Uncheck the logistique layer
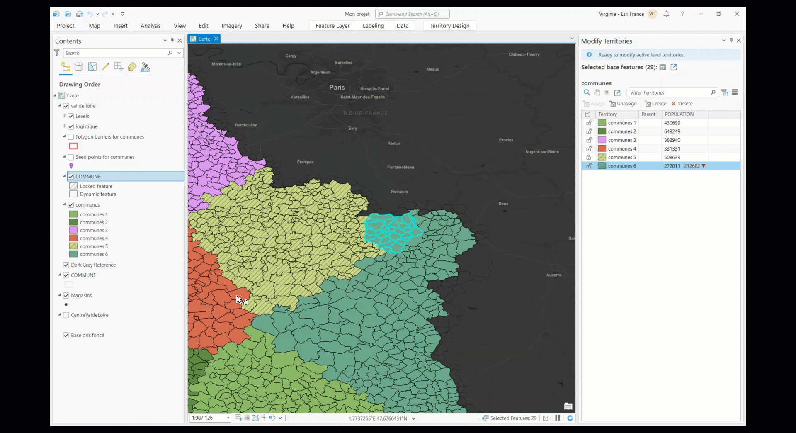This screenshot has height=433, width=796. point(70,126)
